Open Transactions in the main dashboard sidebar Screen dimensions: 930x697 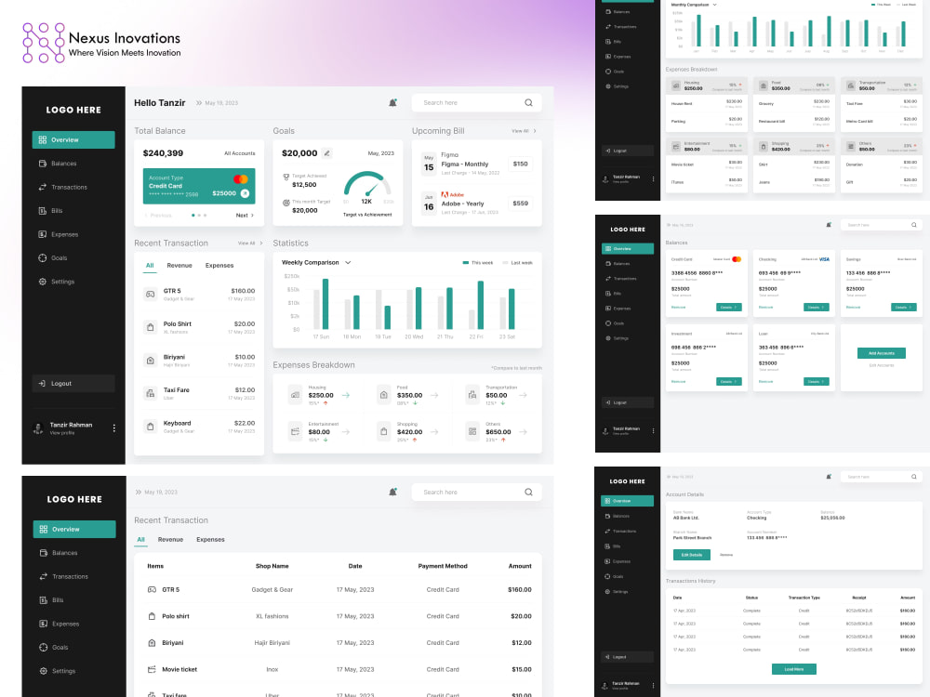coord(63,188)
